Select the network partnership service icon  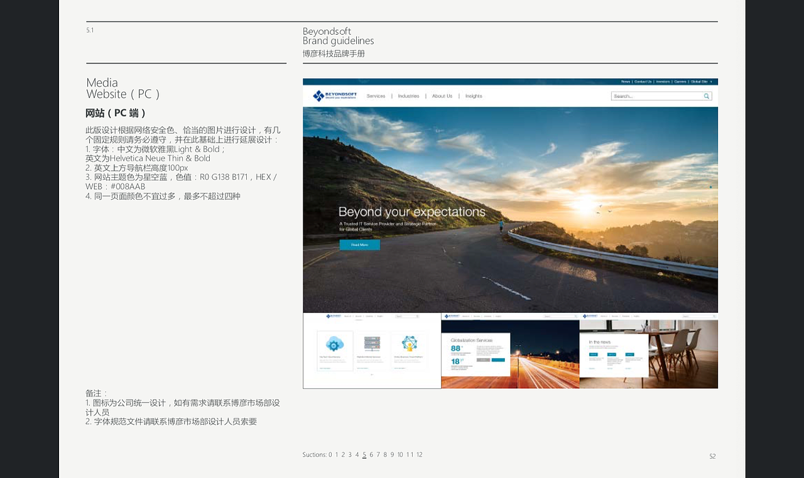408,343
